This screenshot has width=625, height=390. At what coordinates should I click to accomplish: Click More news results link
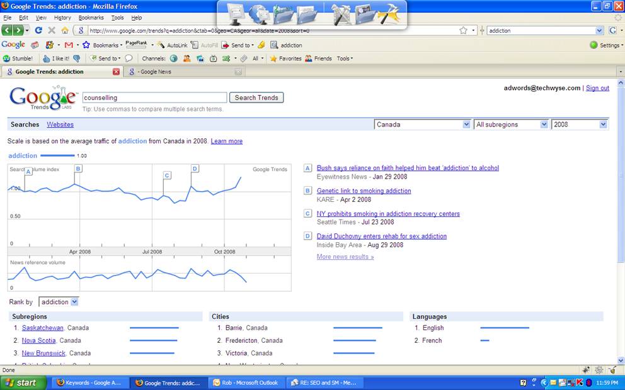[x=345, y=257]
